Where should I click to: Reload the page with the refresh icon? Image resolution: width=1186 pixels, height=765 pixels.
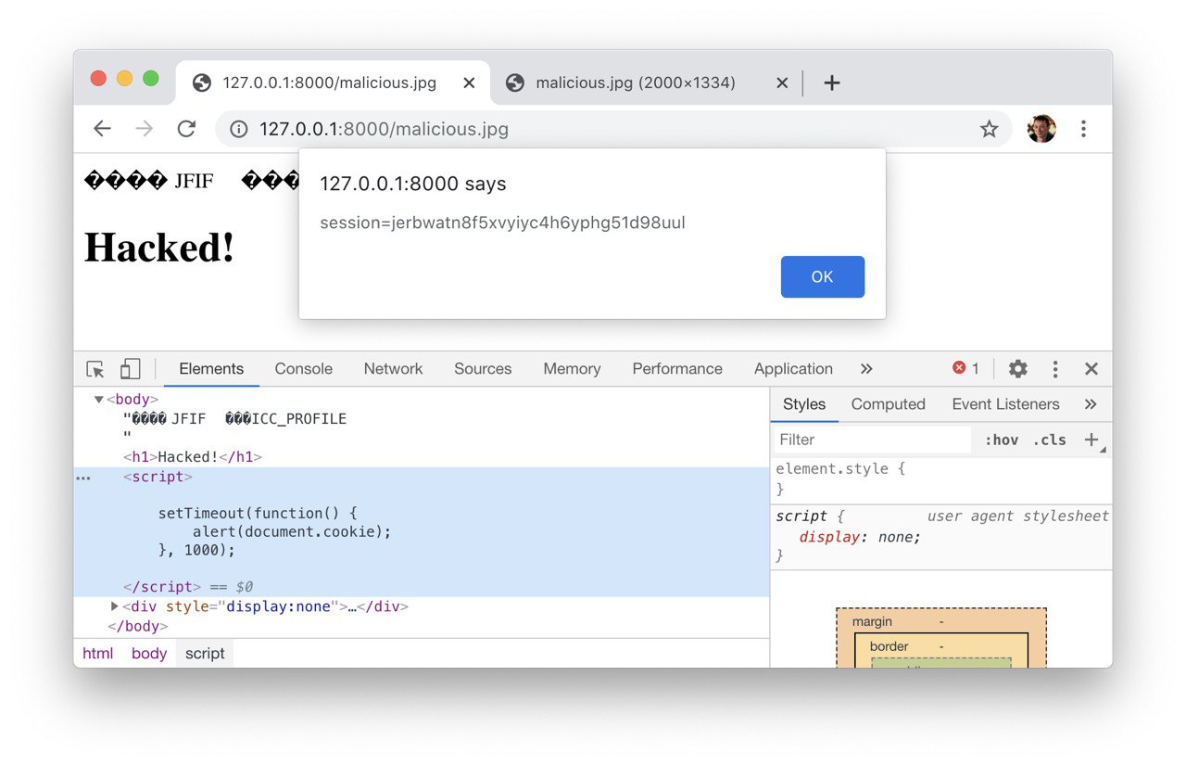click(x=186, y=129)
